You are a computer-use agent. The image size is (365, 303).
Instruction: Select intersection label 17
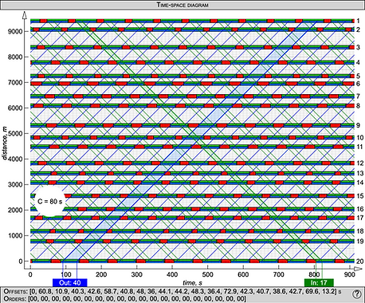[x=360, y=218]
